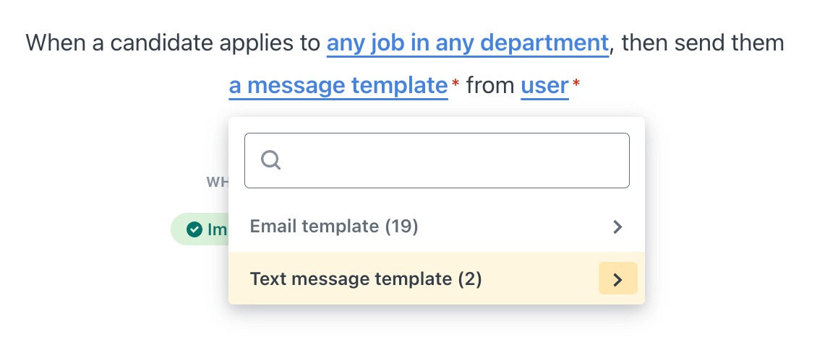Click the green checkmark badge icon

tap(194, 229)
